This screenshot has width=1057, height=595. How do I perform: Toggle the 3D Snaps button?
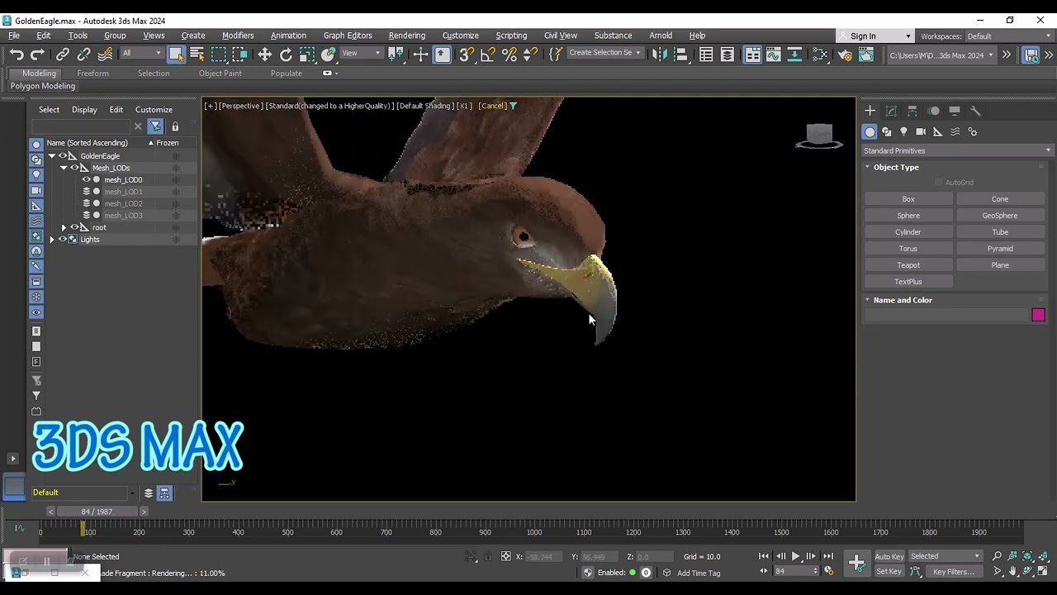tap(467, 55)
